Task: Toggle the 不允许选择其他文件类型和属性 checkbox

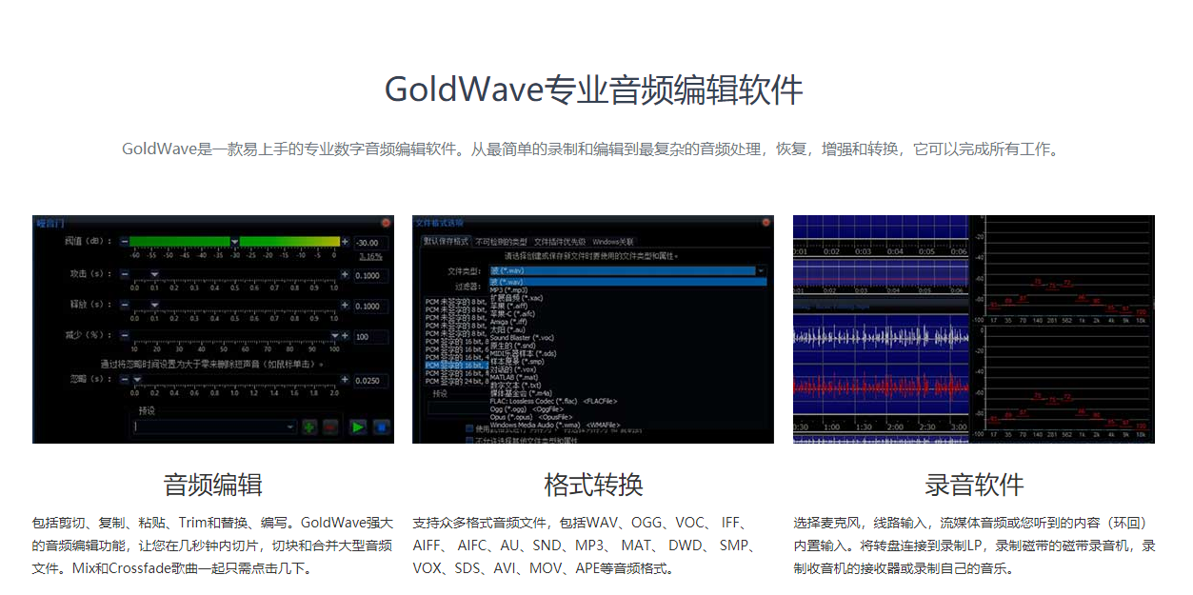Action: [468, 439]
